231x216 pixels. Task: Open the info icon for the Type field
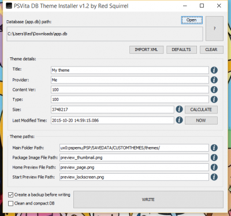214,100
